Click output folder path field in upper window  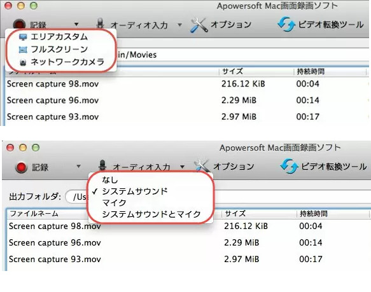point(242,55)
